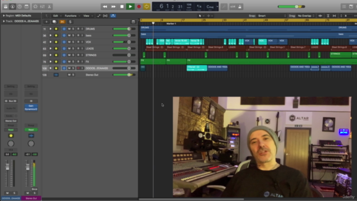Expand the VOX track stack triangle

[x=50, y=42]
